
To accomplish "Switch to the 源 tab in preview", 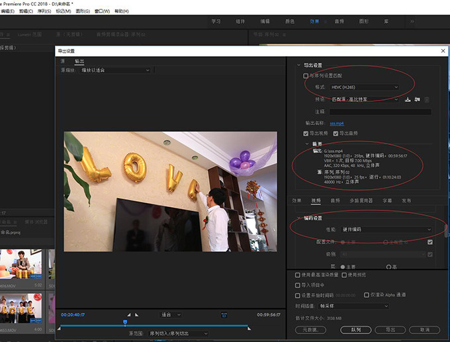I will (63, 61).
